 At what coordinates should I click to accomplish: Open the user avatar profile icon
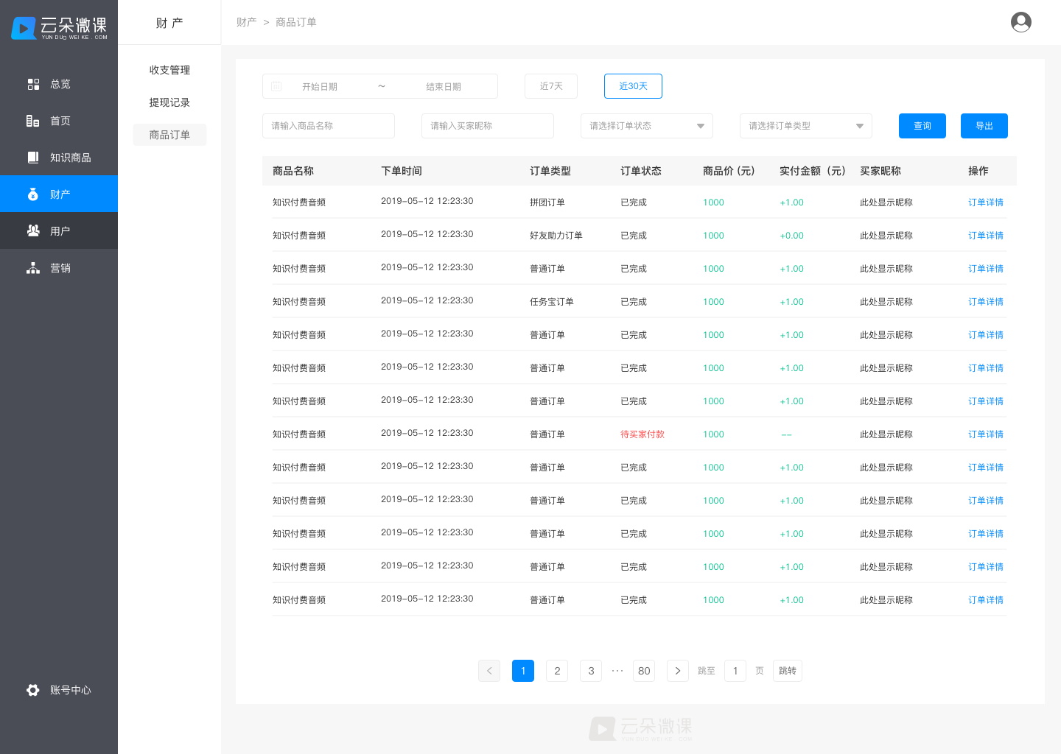click(x=1021, y=22)
